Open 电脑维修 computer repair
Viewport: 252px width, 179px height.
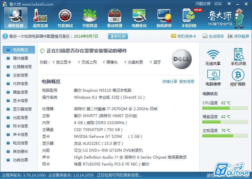(x=213, y=78)
